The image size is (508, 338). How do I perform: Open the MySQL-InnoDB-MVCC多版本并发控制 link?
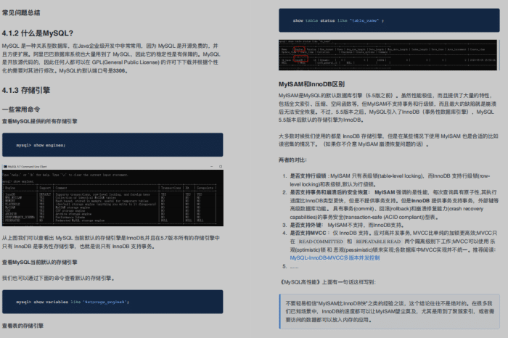click(335, 258)
